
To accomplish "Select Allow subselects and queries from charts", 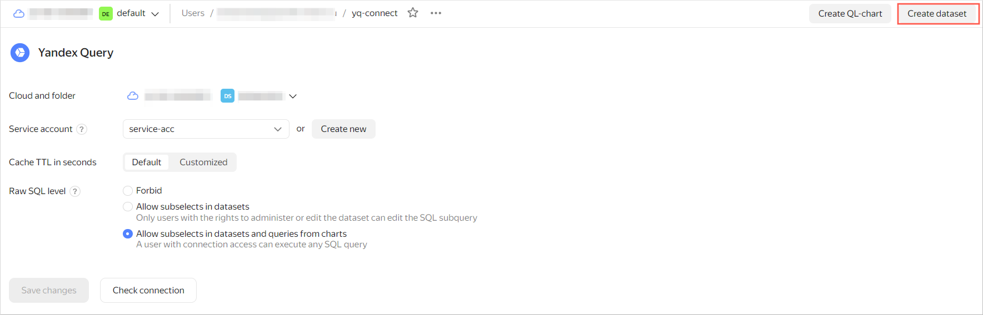I will tap(128, 234).
